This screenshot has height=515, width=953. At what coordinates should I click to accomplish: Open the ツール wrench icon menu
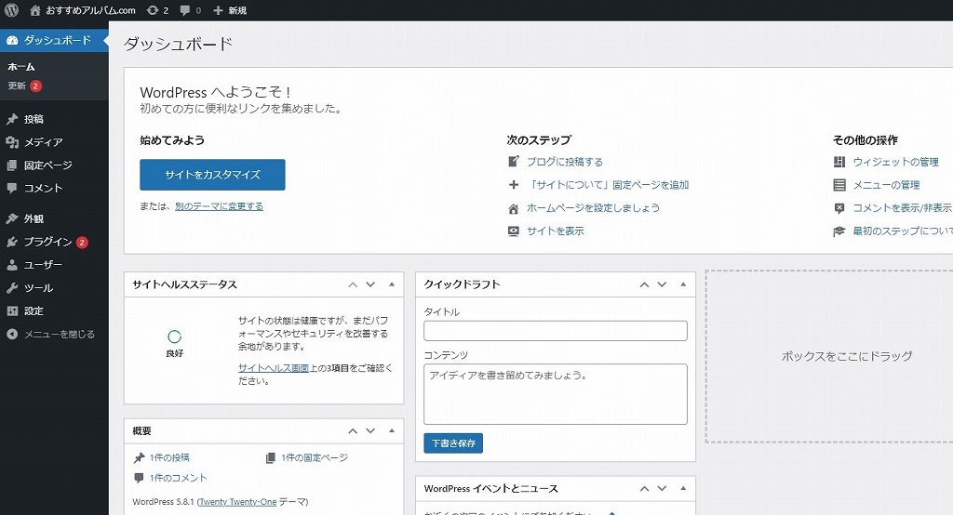click(12, 288)
